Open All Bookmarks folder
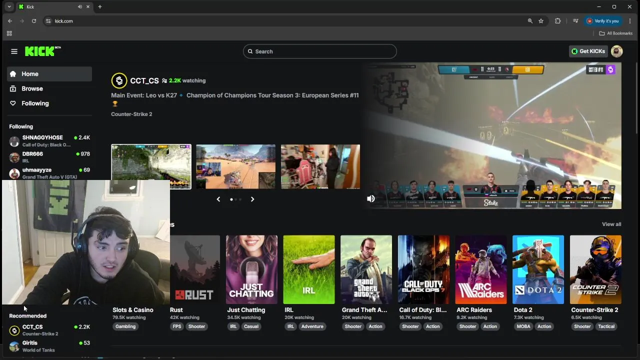Viewport: 640px width, 360px height. [x=616, y=33]
